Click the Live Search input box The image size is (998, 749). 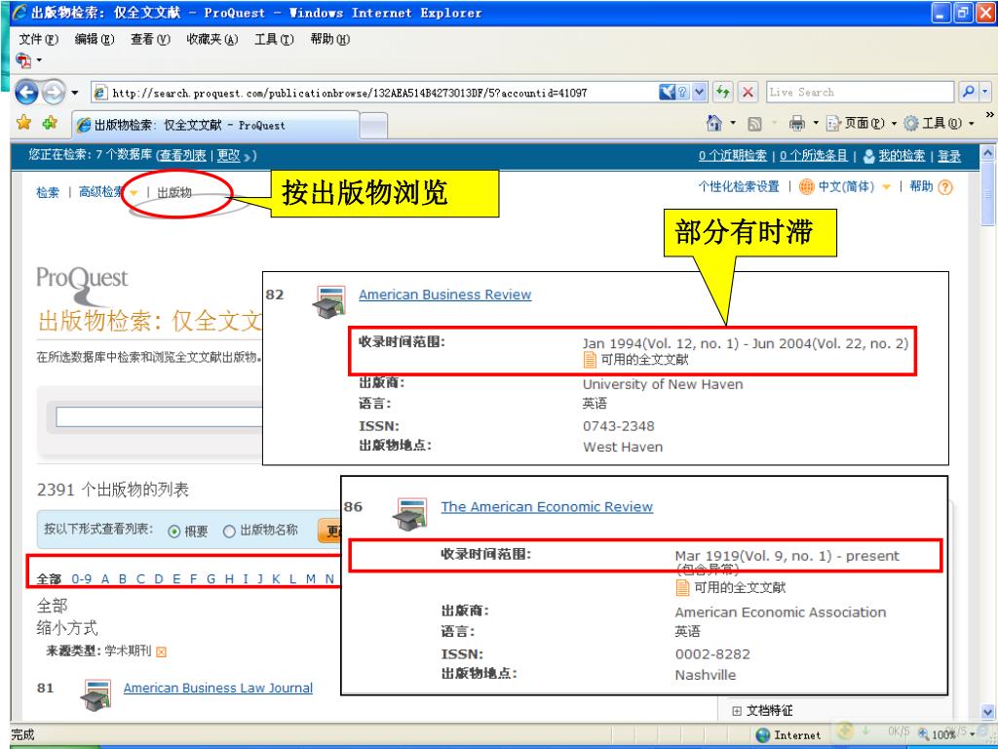[x=861, y=93]
